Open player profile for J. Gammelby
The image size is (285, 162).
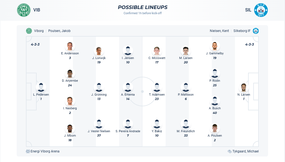click(x=215, y=46)
